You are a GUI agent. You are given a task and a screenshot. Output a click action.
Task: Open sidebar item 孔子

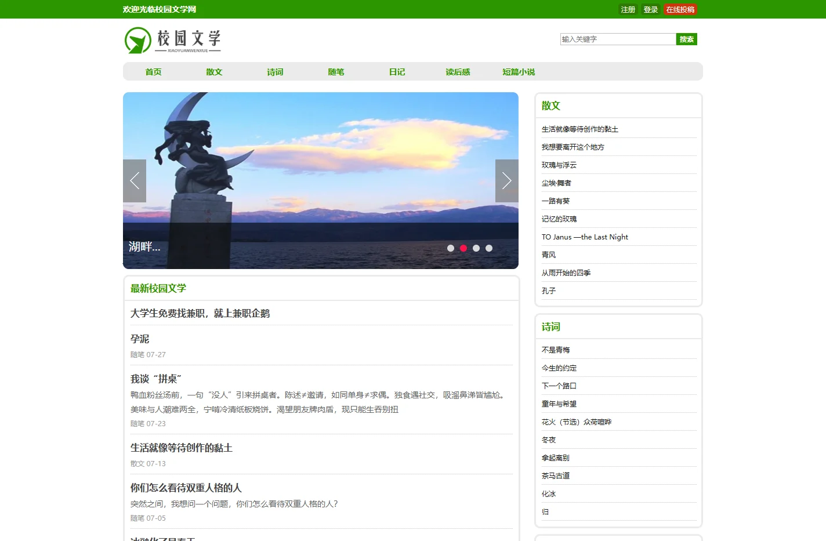click(x=549, y=291)
